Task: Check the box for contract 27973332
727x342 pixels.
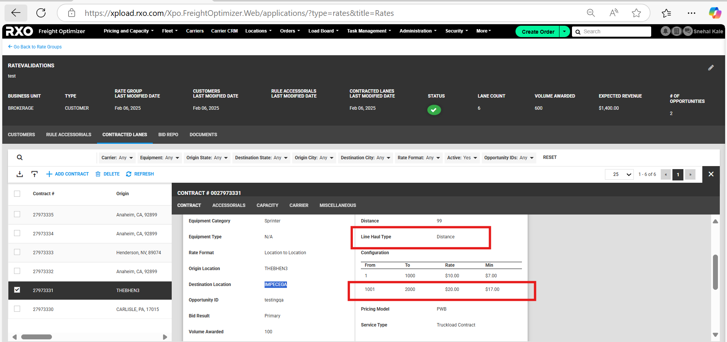Action: pos(17,271)
